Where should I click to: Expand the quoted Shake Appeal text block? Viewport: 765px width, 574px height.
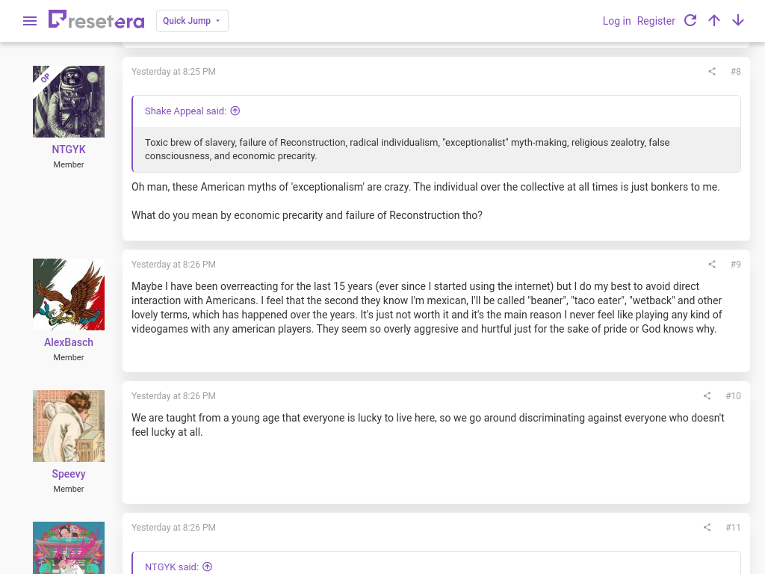[x=436, y=149]
